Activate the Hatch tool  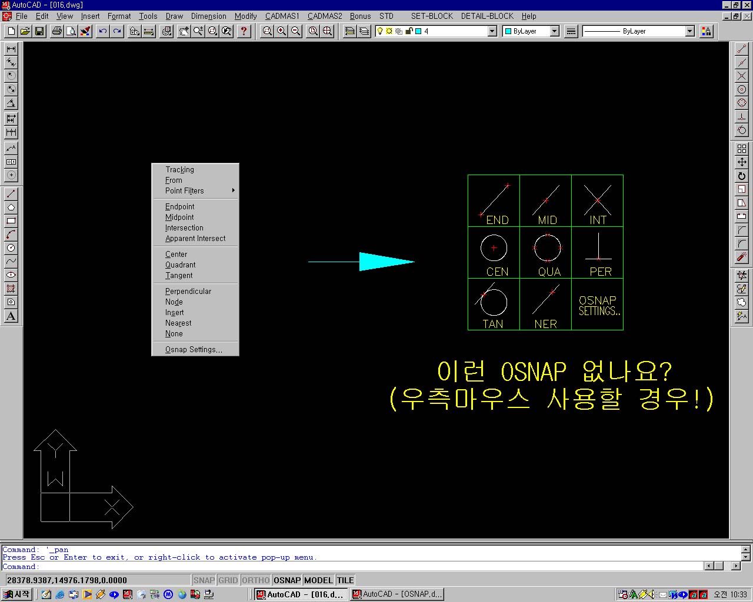[10, 288]
